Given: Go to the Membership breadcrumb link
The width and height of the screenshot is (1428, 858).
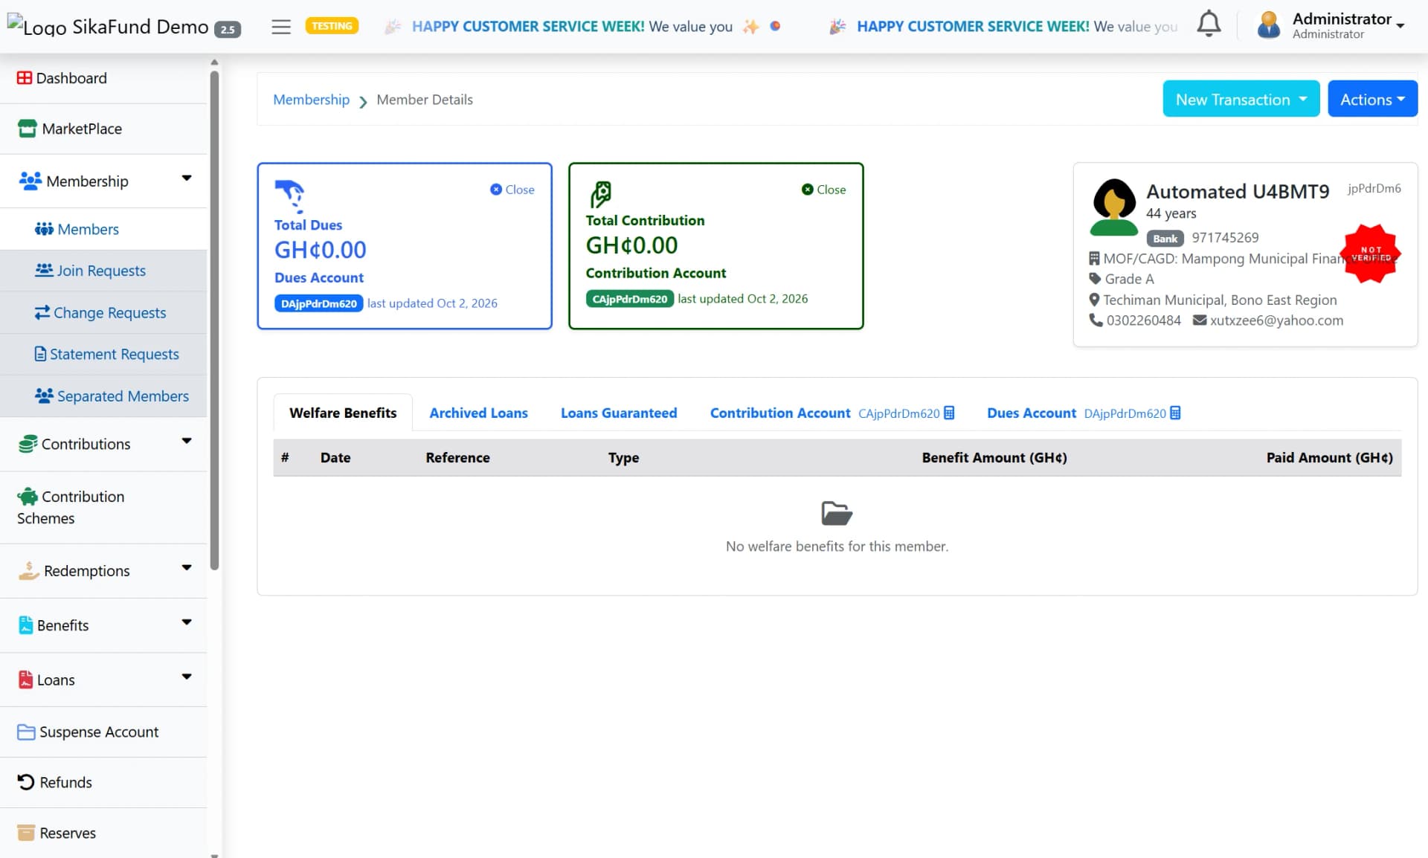Looking at the screenshot, I should 311,100.
